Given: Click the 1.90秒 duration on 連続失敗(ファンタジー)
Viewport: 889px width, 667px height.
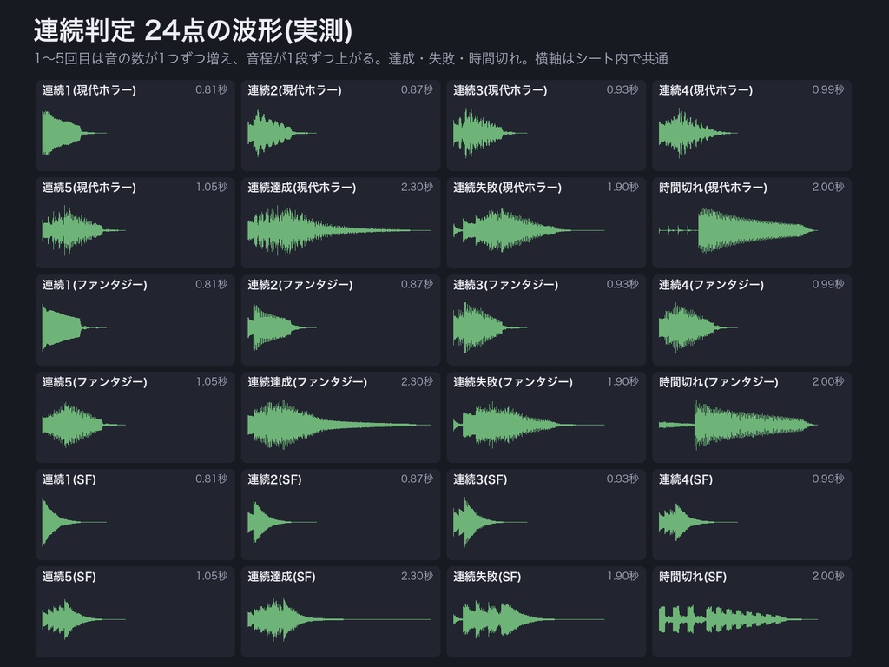Looking at the screenshot, I should click(622, 381).
